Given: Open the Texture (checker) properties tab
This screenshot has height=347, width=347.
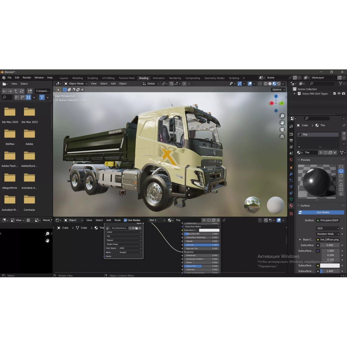Looking at the screenshot, I should point(291,214).
